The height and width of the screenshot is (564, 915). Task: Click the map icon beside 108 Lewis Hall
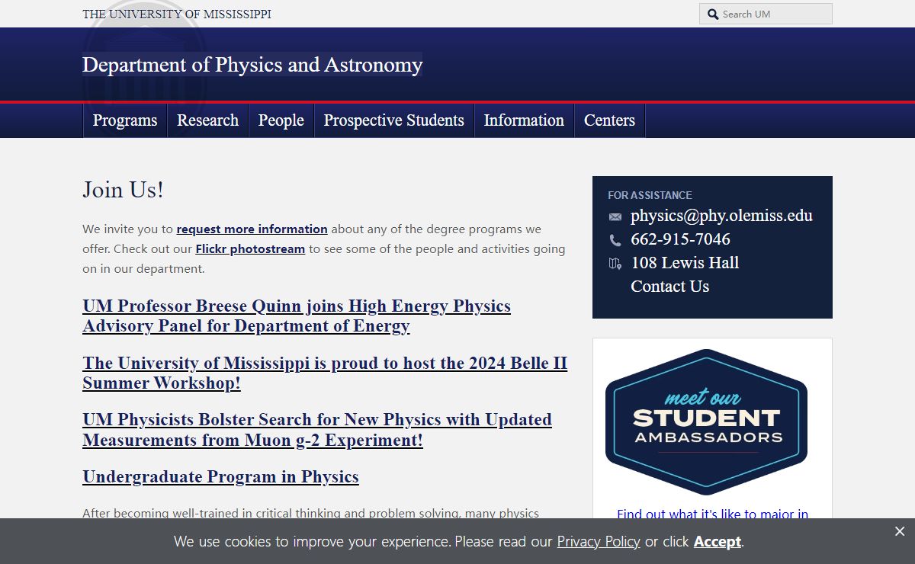[x=615, y=264]
